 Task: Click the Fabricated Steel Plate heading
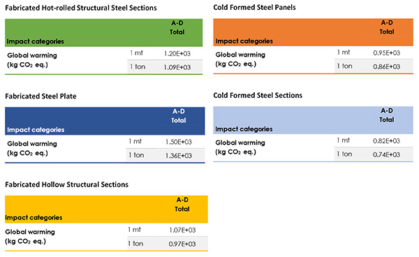click(41, 96)
